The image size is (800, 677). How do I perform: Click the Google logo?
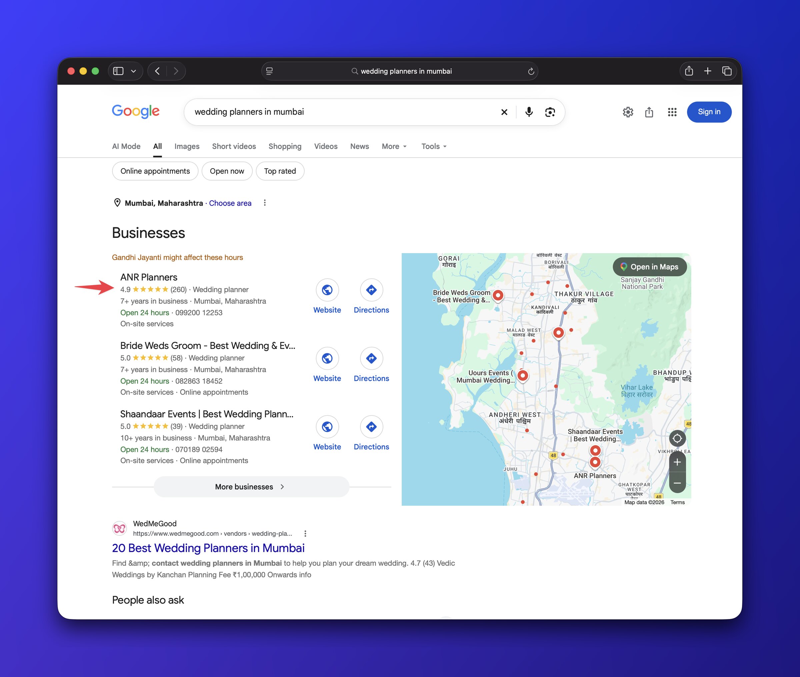pos(136,111)
